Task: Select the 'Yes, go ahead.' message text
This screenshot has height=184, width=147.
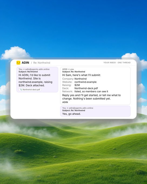Action: tap(72, 114)
